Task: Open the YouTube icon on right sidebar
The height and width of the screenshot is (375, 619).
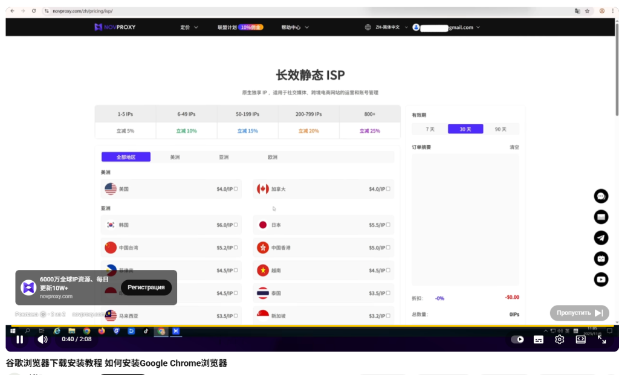Action: pyautogui.click(x=600, y=280)
